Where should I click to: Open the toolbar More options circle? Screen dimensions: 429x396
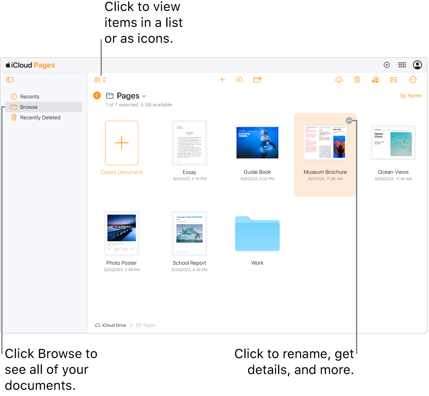click(x=413, y=80)
